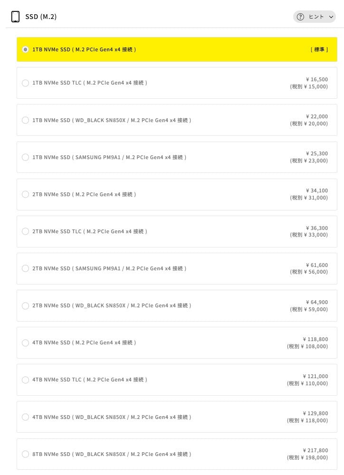Choose 2TB SAMSUNG PM9A1 radio button
Screen dimensions: 344x475
point(25,268)
